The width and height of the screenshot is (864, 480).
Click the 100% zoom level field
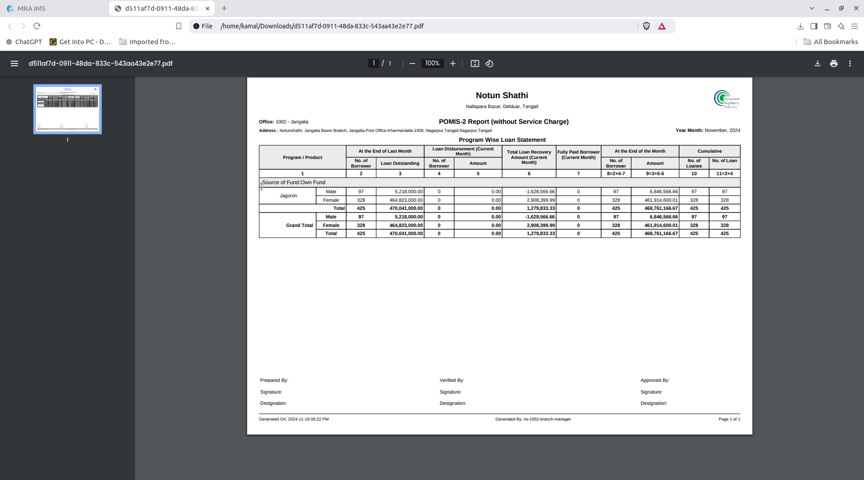click(432, 63)
